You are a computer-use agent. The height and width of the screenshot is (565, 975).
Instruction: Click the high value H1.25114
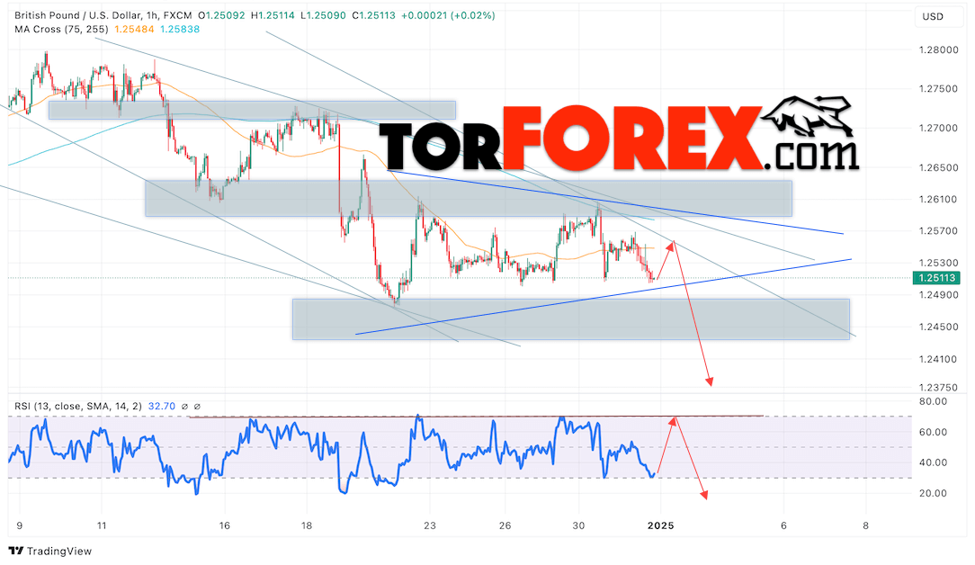tap(273, 15)
